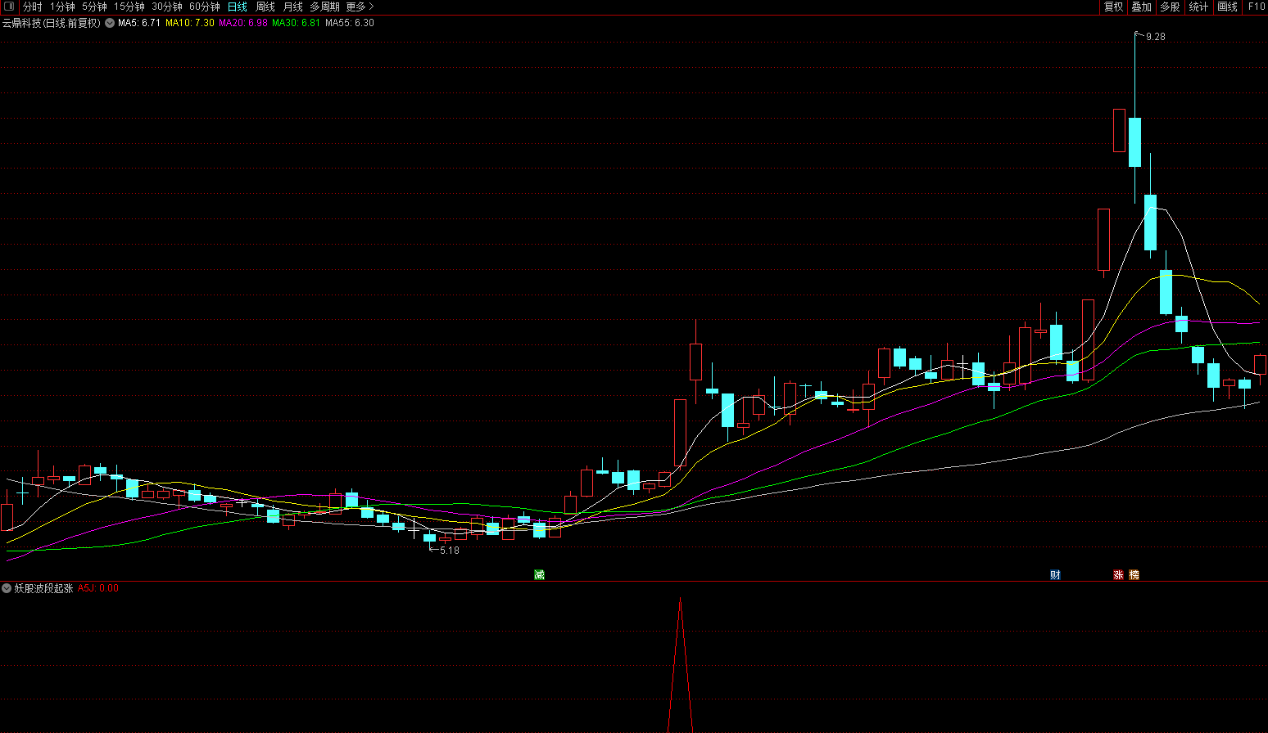This screenshot has height=733, width=1268.
Task: Click the blue 财 financial report marker
Action: tap(1055, 575)
